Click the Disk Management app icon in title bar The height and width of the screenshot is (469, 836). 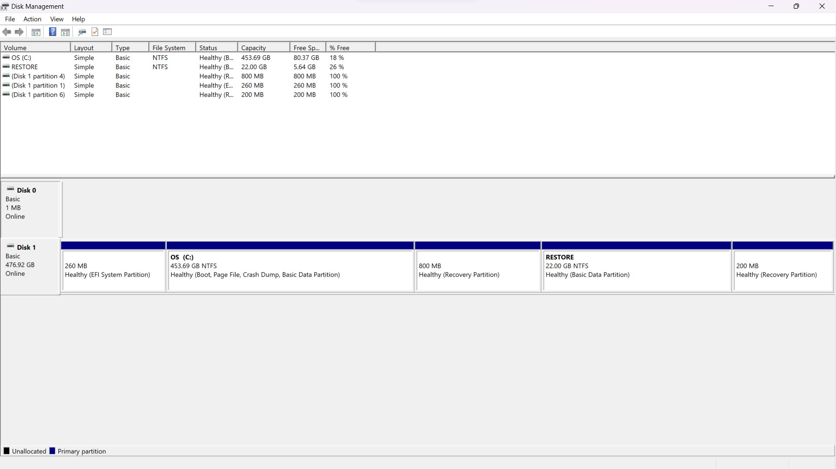[x=5, y=6]
